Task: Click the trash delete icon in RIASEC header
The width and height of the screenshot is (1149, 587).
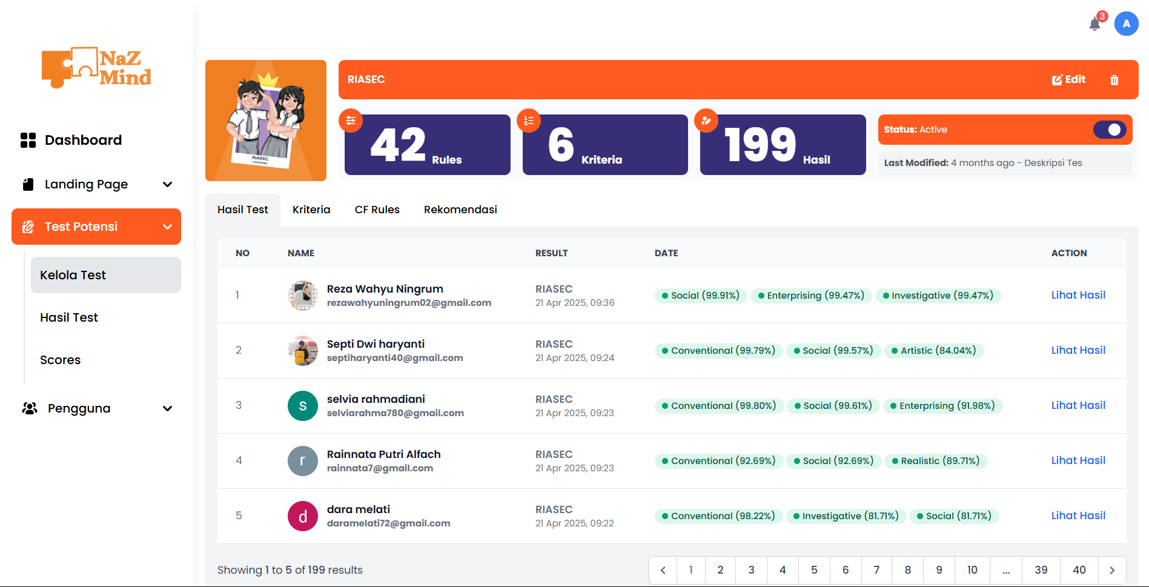Action: pos(1114,80)
